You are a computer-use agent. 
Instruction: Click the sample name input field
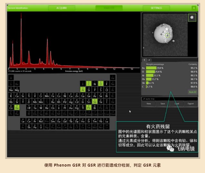[x=170, y=98]
